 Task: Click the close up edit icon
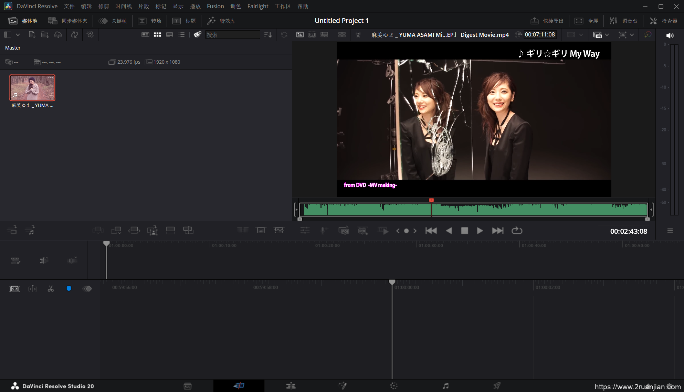click(152, 230)
